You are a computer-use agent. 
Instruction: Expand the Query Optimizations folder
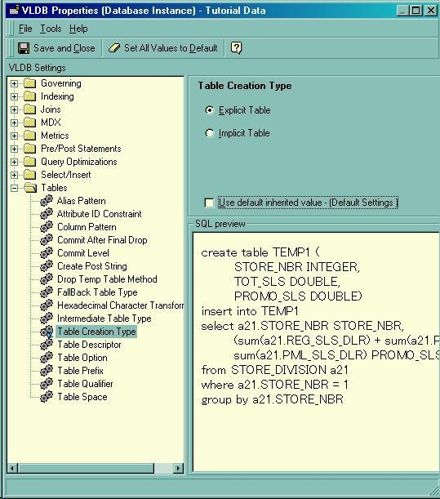(14, 162)
